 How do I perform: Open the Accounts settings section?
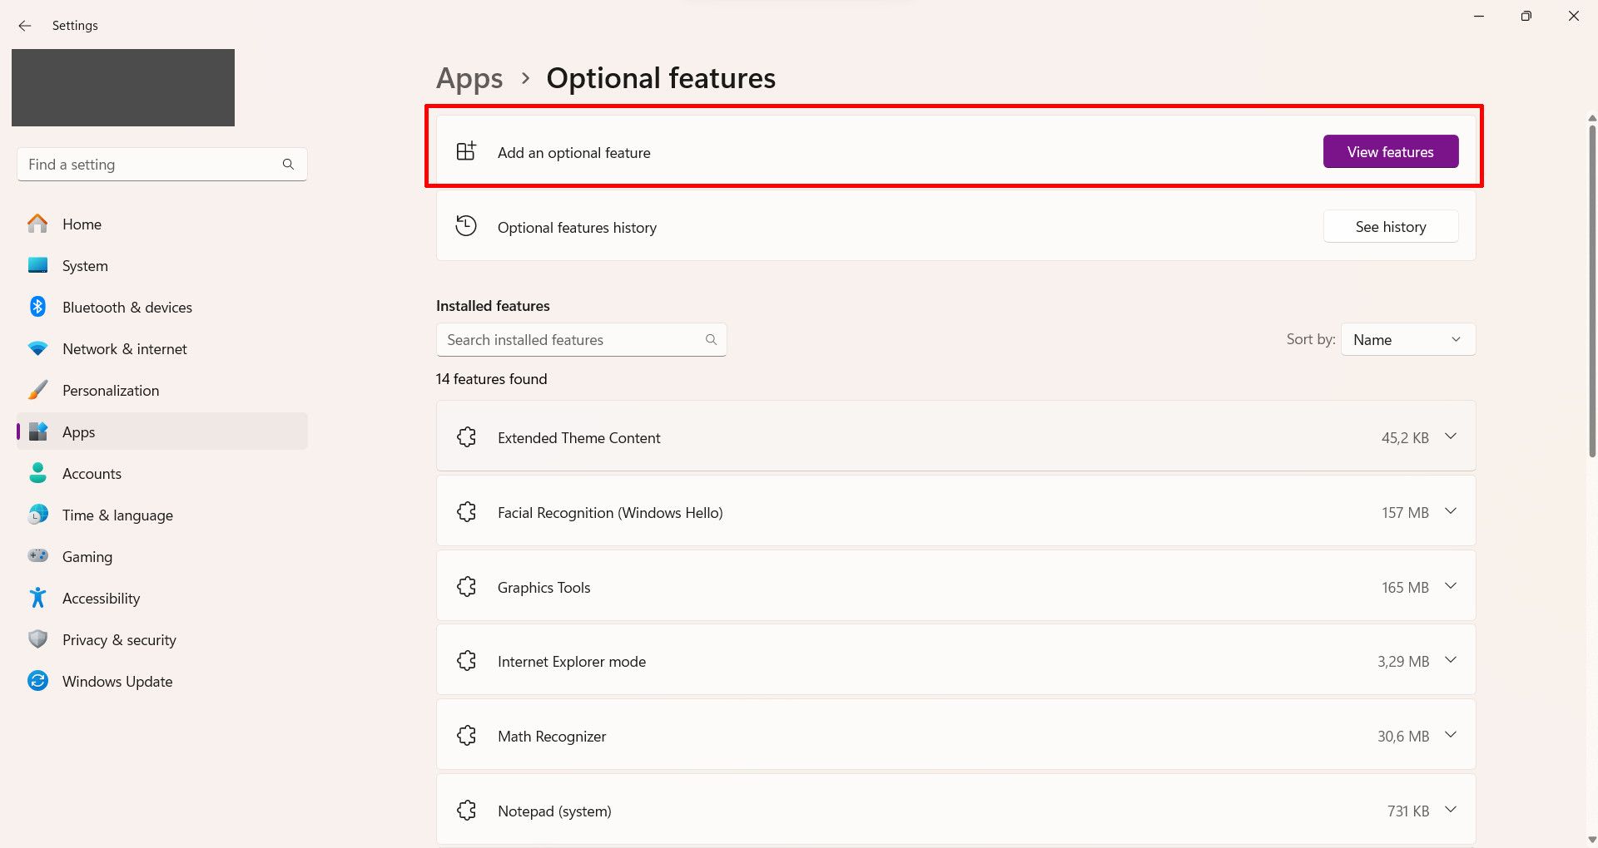pos(92,474)
